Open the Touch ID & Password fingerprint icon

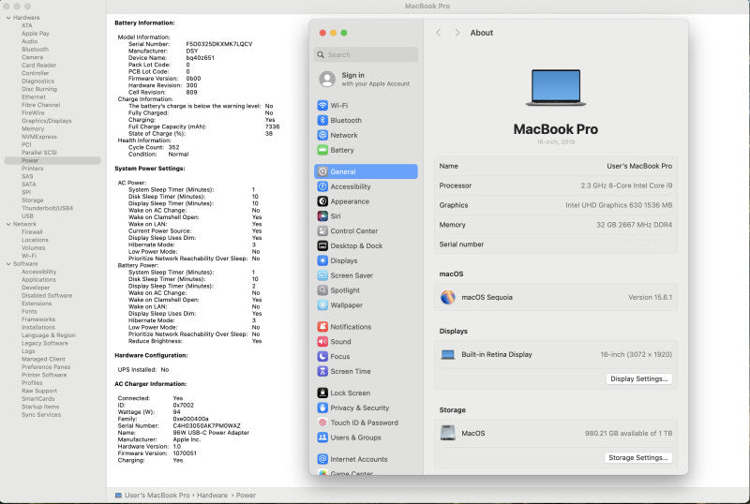(x=322, y=422)
